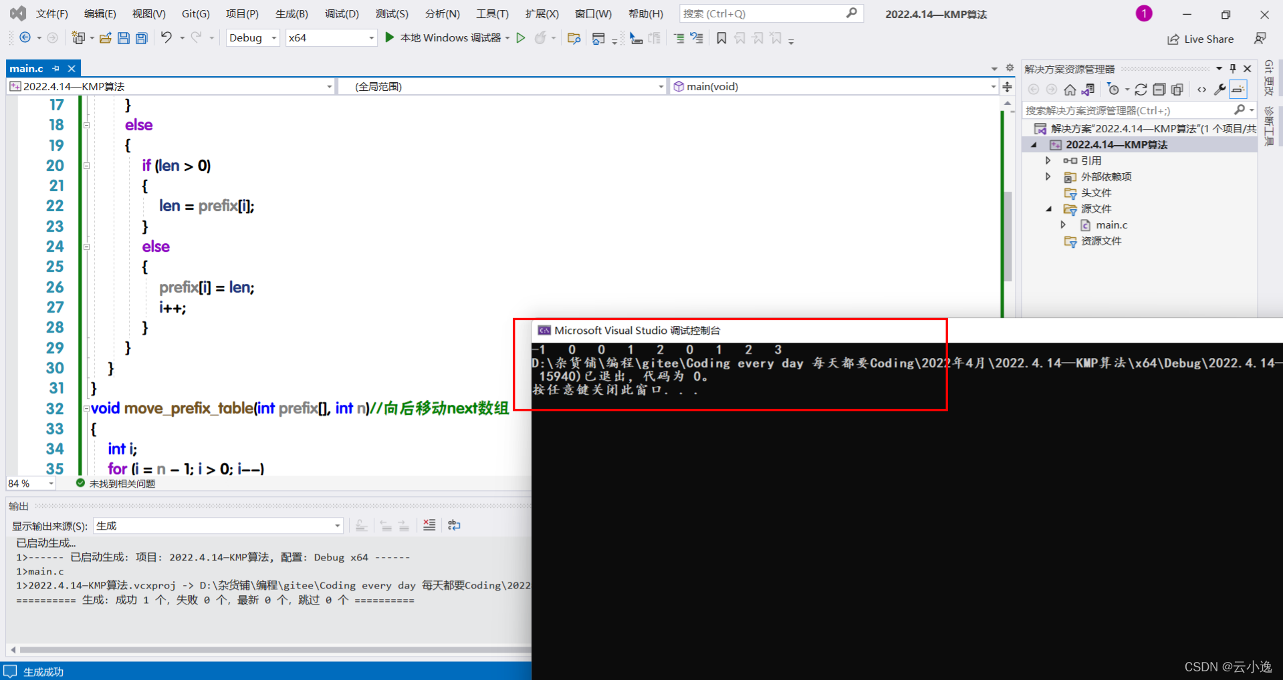The height and width of the screenshot is (680, 1283).
Task: Open the main(void) member dropdown
Action: pos(833,86)
